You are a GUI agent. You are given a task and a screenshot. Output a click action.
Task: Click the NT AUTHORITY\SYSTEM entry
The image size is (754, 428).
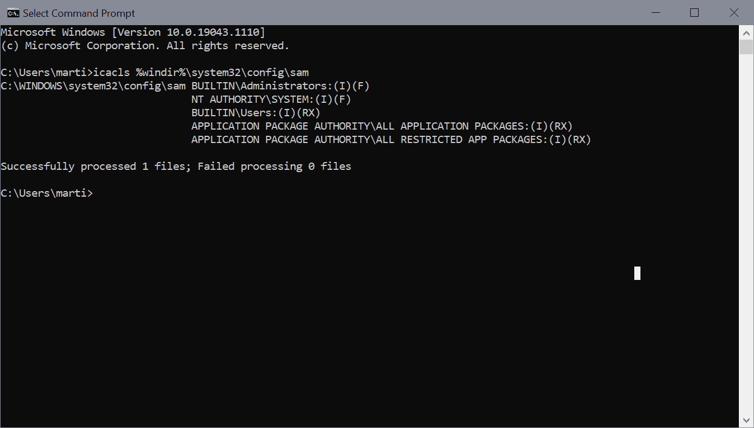(270, 99)
